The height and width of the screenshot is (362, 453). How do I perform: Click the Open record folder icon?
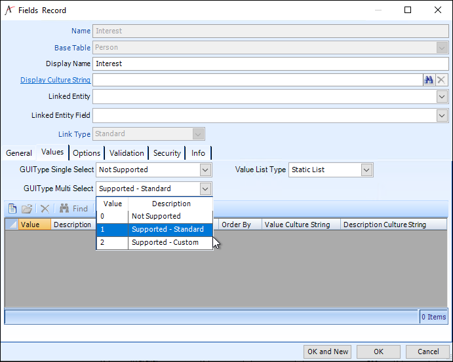coord(27,208)
